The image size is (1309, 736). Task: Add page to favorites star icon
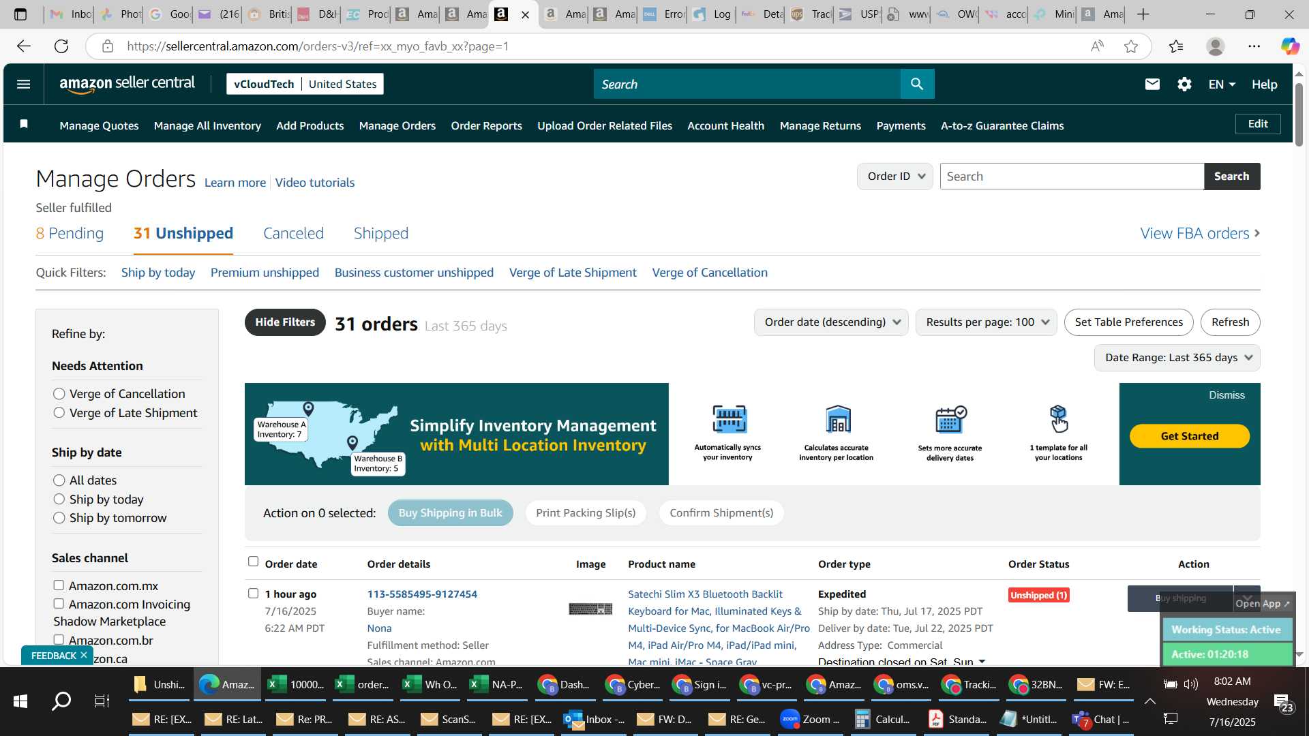coord(1131,46)
